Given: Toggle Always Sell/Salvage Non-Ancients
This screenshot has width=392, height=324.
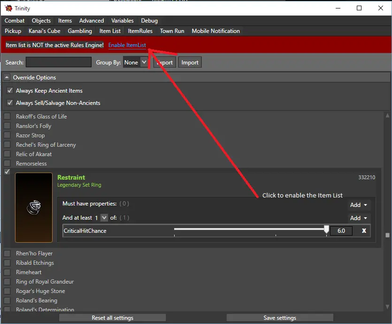Looking at the screenshot, I should (10, 103).
